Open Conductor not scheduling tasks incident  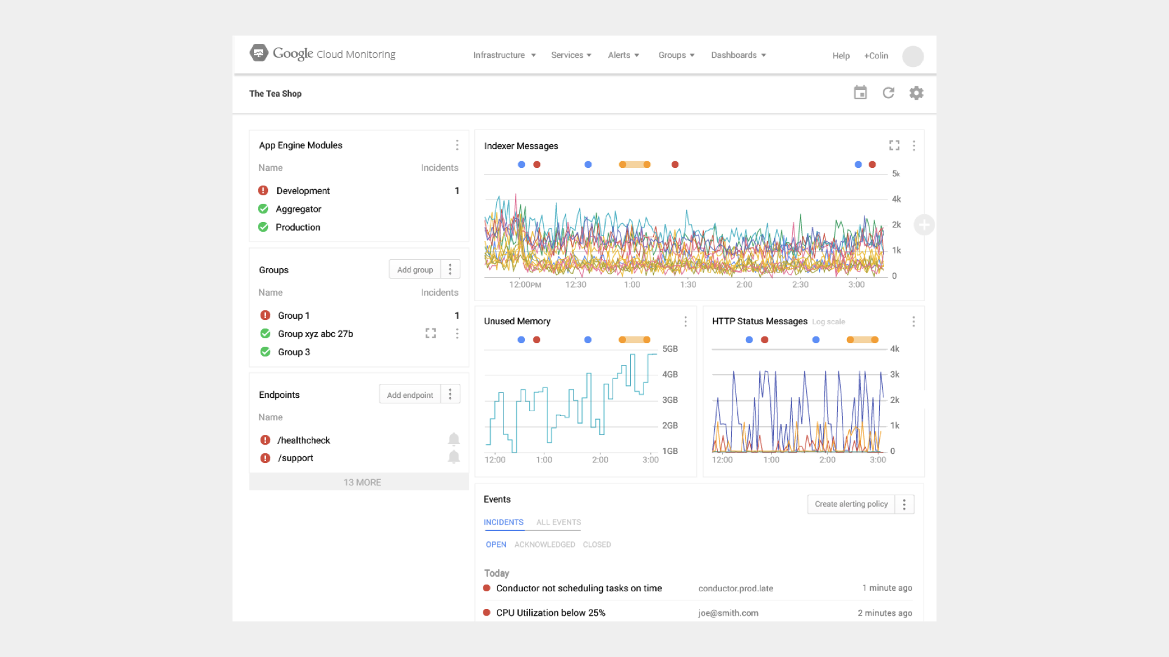point(578,588)
